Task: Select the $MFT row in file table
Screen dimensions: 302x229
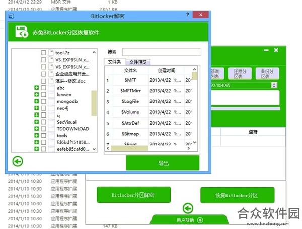Action: coord(148,80)
